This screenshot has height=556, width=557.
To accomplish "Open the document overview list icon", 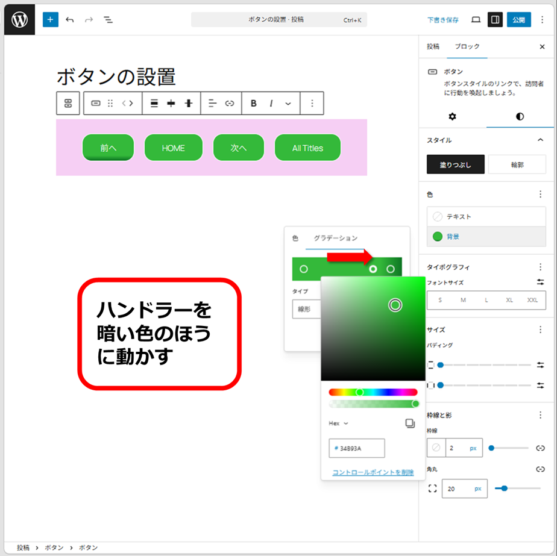I will 109,20.
